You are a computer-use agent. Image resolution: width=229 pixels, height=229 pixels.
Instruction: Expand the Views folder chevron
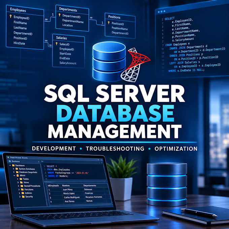coord(18,183)
